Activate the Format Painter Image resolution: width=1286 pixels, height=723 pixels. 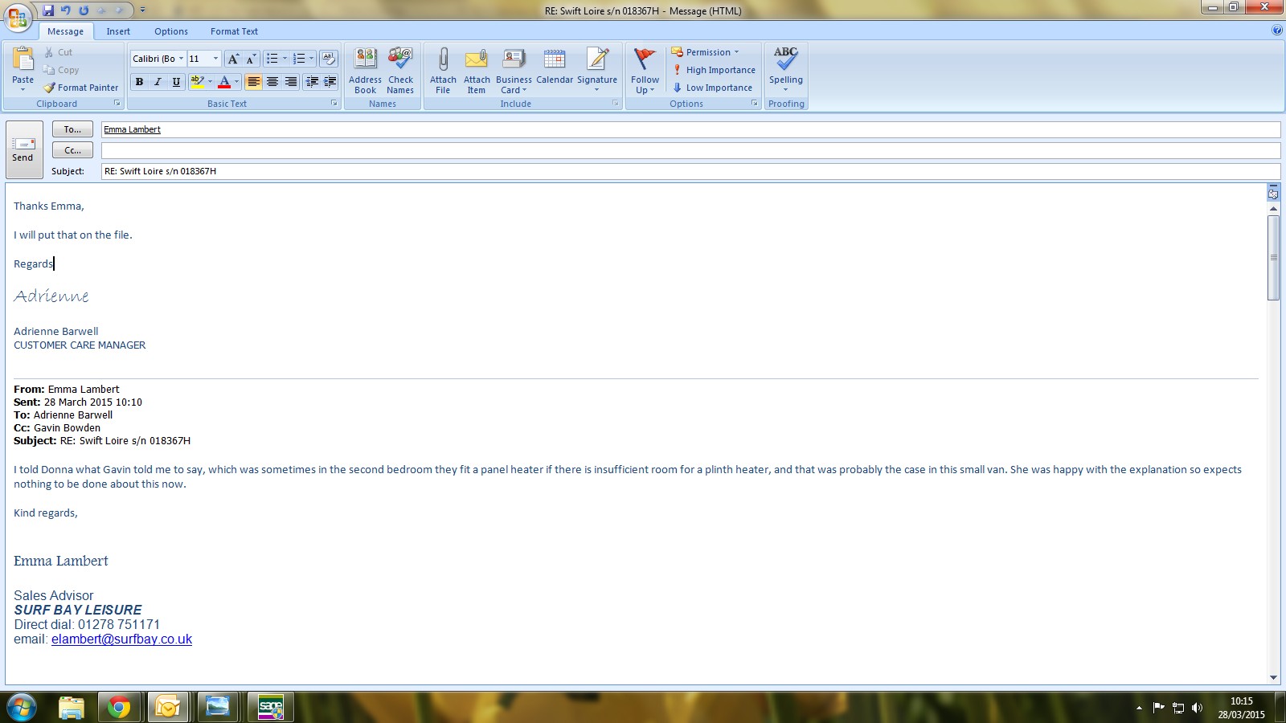[81, 88]
